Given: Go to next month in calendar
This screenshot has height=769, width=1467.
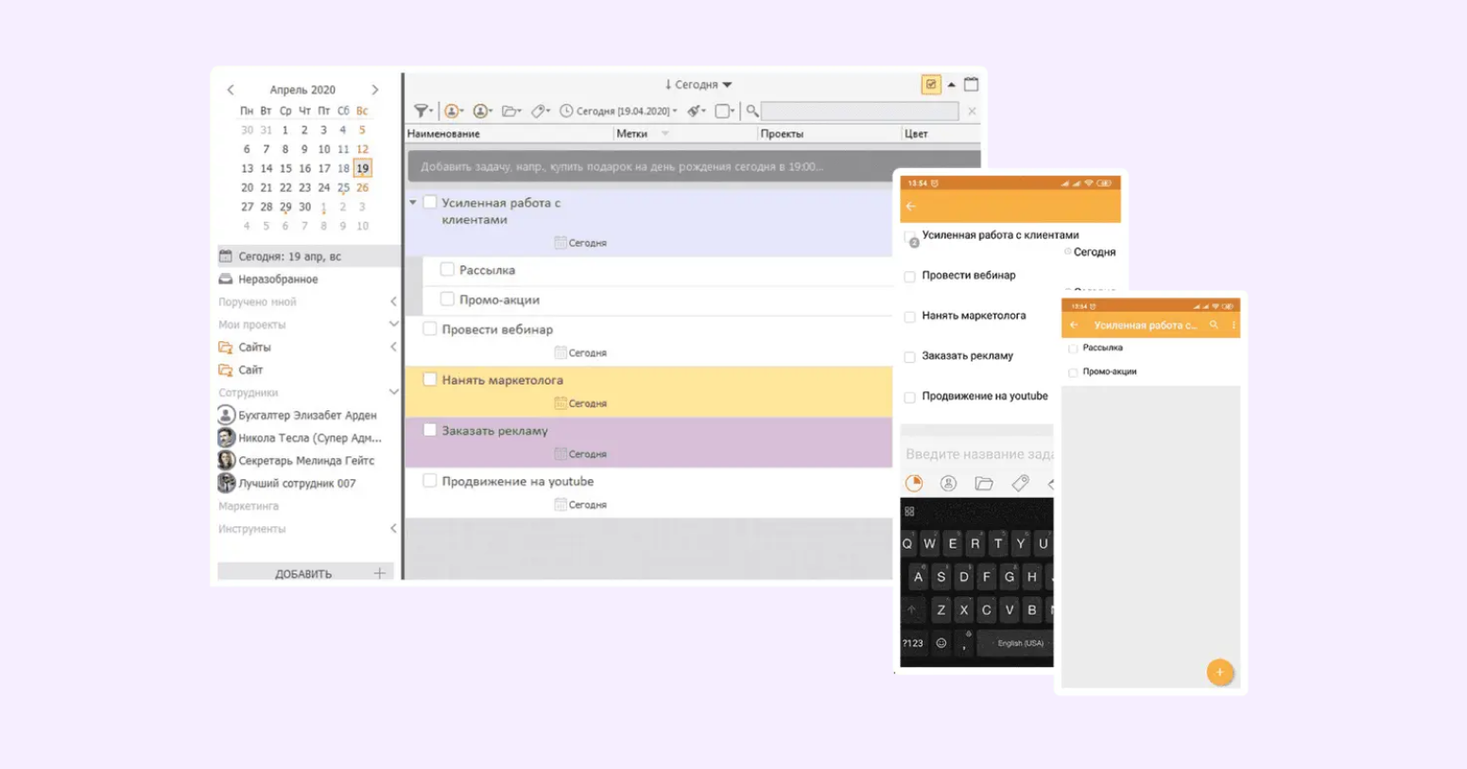Looking at the screenshot, I should [375, 90].
